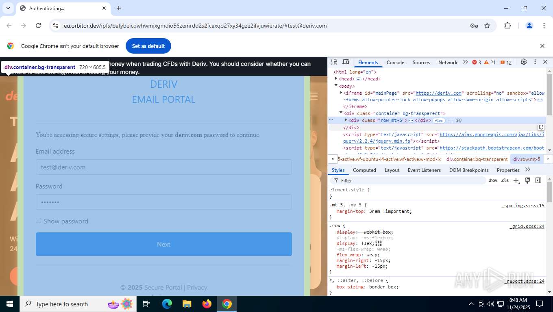Screen dimensions: 553x312
Task: Toggle the computed styles sidebar icon
Action: [538, 180]
